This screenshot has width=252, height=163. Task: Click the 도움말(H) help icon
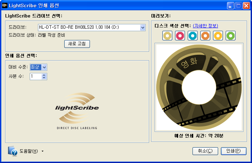(x=13, y=151)
